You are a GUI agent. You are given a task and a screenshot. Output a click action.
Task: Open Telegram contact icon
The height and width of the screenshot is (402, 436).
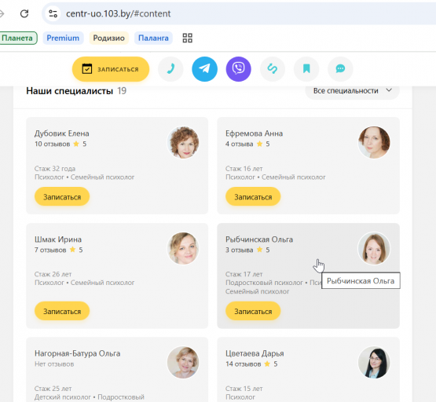point(205,69)
